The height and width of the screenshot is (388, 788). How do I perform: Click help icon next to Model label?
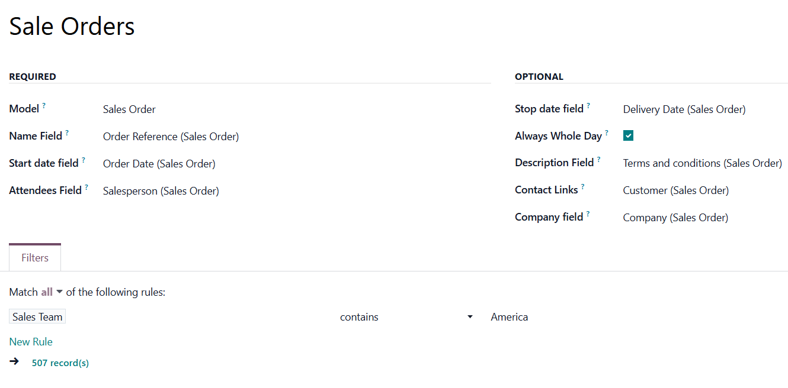[44, 106]
